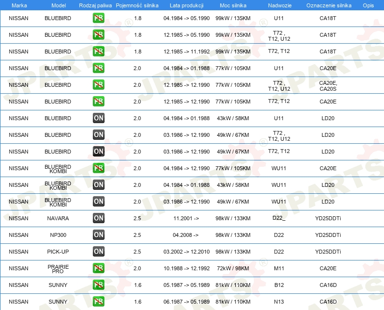
Task: Click diesel ON icon in Navara row
Action: click(98, 218)
